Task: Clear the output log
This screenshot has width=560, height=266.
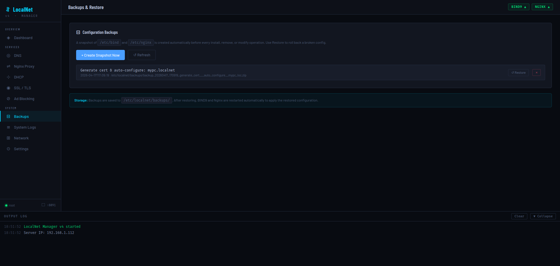Action: point(519,216)
